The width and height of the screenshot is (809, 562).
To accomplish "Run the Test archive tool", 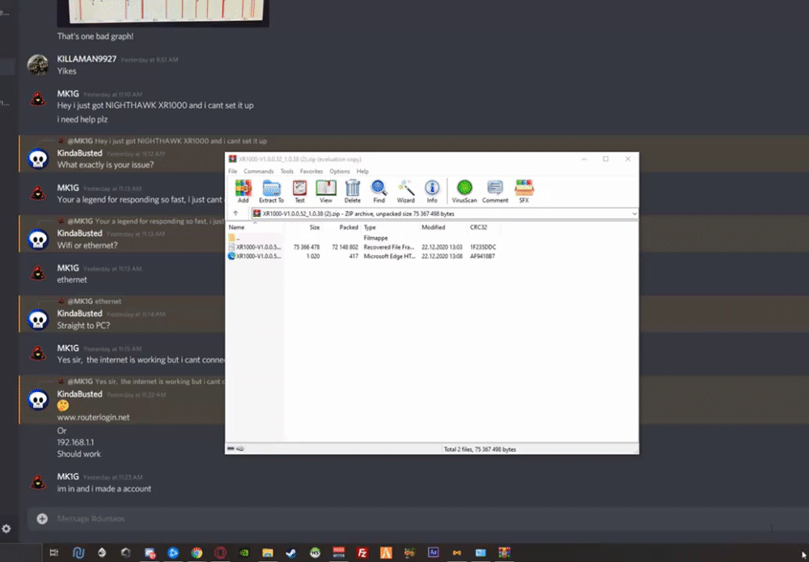I will point(300,191).
